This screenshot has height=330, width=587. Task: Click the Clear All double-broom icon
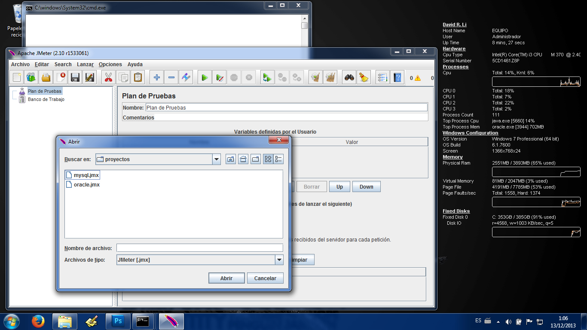tap(330, 78)
